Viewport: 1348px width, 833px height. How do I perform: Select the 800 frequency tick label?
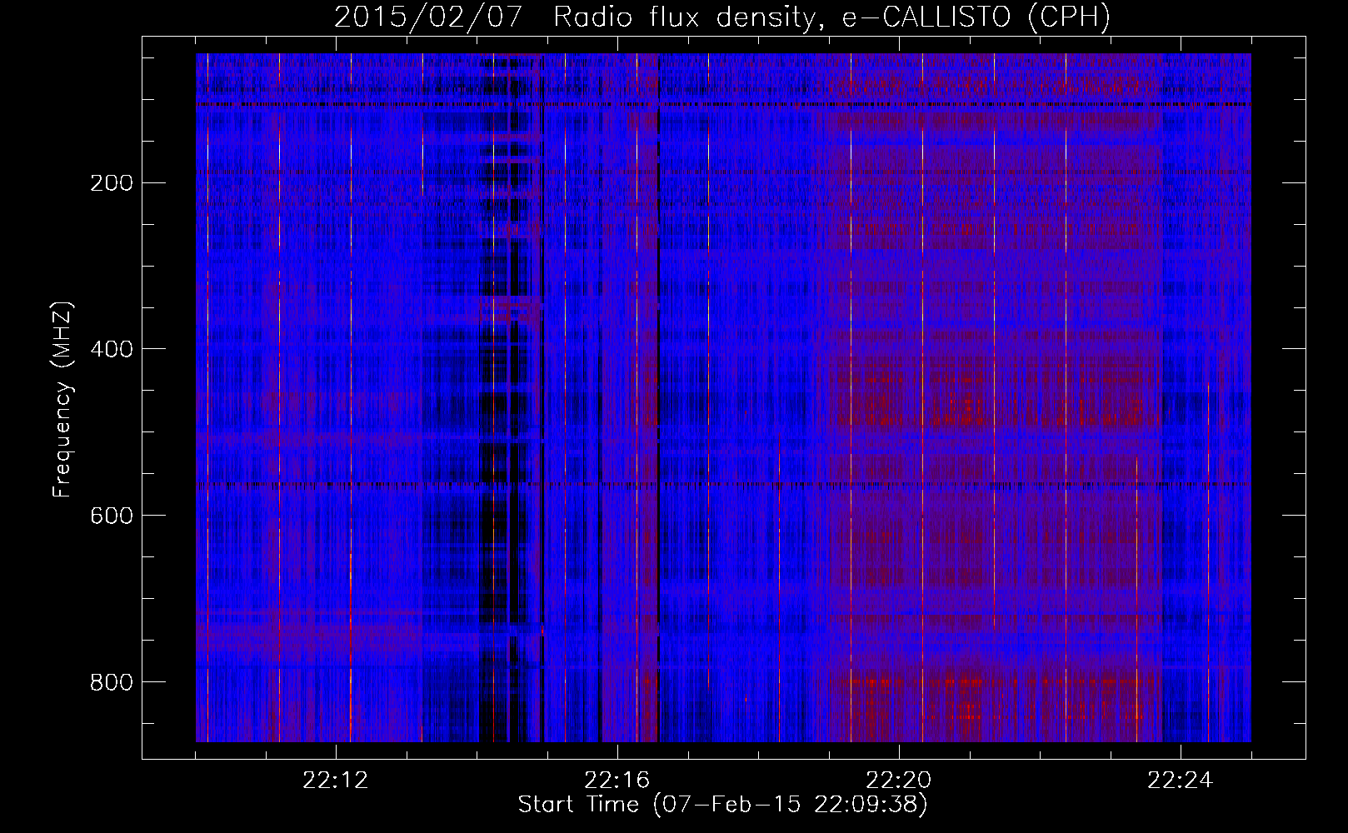click(111, 682)
